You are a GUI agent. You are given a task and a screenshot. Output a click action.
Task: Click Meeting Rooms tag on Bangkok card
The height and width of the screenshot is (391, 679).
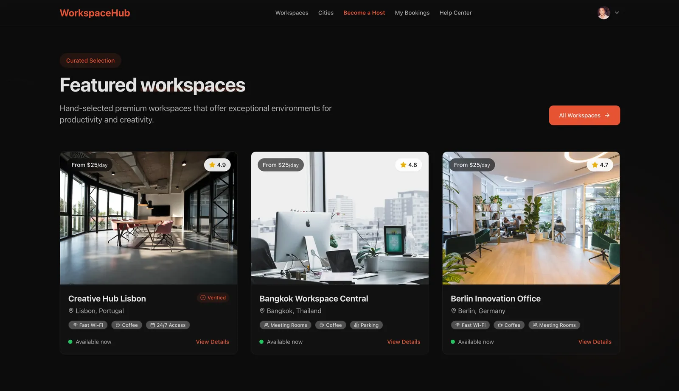click(286, 325)
